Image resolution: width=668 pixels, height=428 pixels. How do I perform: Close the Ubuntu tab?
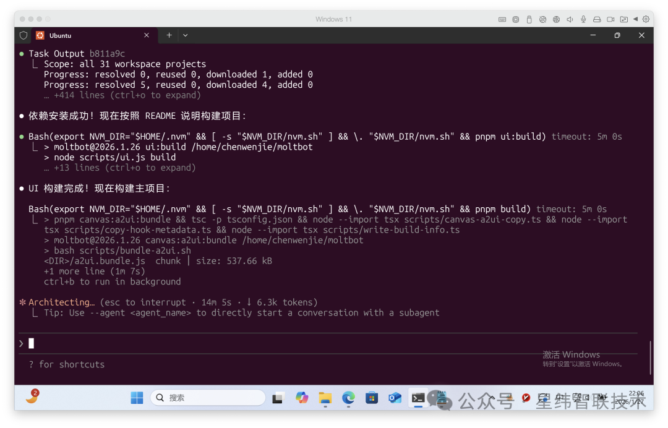(147, 35)
